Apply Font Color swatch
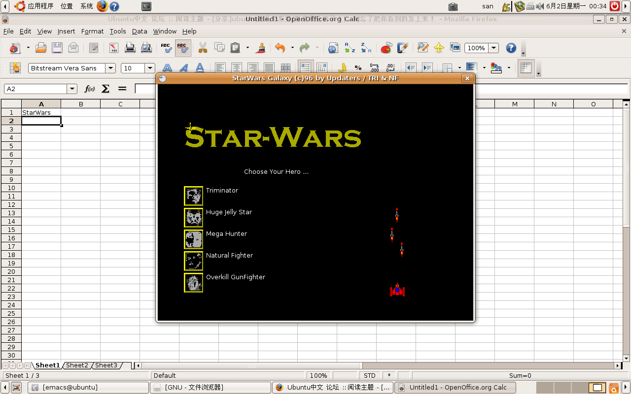Image resolution: width=631 pixels, height=394 pixels. click(496, 68)
